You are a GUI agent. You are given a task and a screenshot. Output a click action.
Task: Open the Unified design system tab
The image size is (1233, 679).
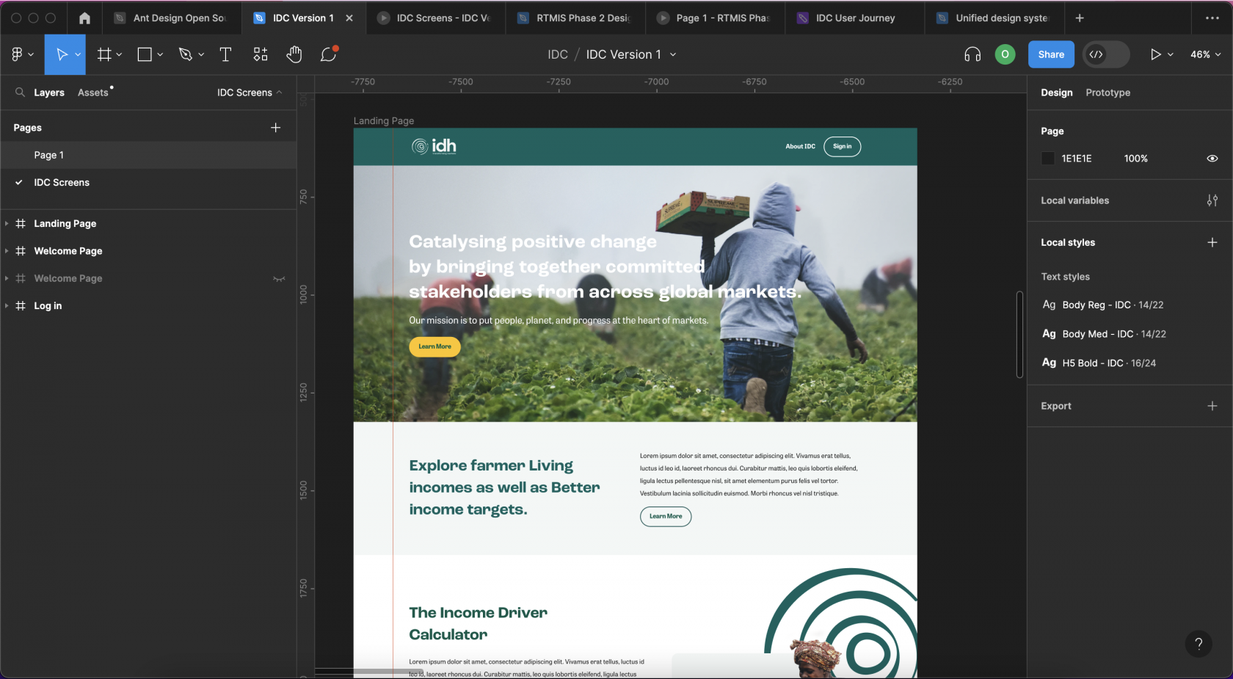coord(994,18)
